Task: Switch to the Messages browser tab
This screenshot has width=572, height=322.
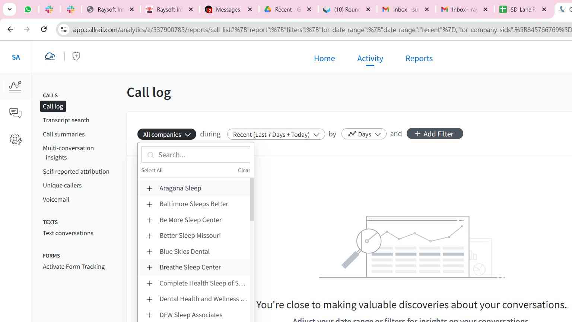Action: [228, 9]
